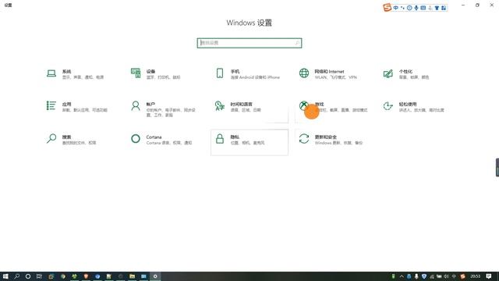Open taskbar search magnifier

click(17, 276)
